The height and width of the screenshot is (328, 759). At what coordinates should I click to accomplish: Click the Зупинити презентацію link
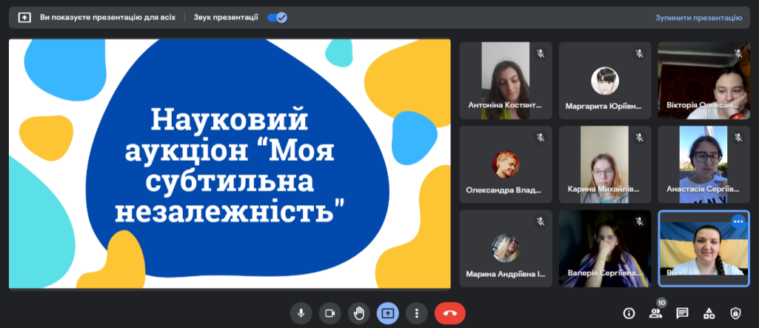tap(698, 17)
